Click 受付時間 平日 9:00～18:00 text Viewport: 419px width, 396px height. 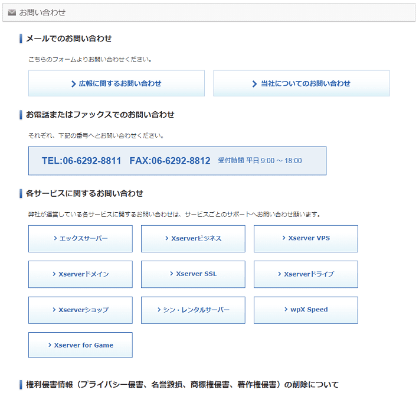coord(260,161)
